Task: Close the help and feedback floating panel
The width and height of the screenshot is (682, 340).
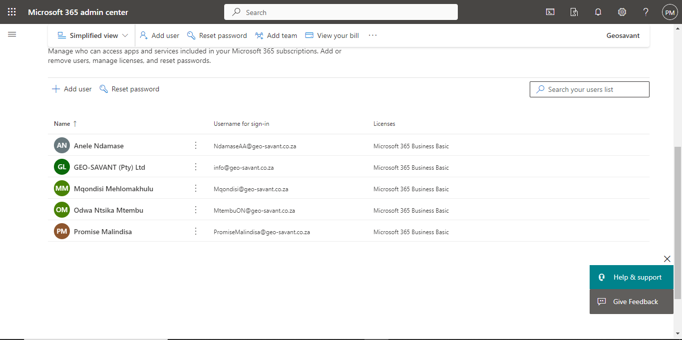Action: tap(667, 259)
